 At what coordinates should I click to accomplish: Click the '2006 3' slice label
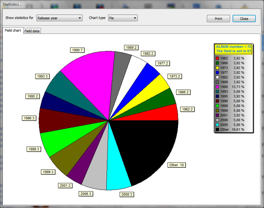pyautogui.click(x=86, y=194)
